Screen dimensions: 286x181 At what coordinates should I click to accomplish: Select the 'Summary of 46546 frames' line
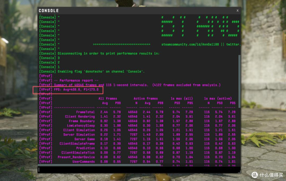[130, 85]
